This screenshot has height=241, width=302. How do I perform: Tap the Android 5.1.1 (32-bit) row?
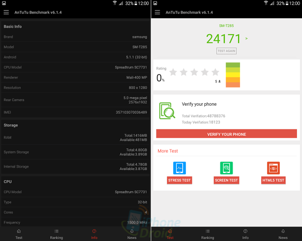[x=75, y=57]
